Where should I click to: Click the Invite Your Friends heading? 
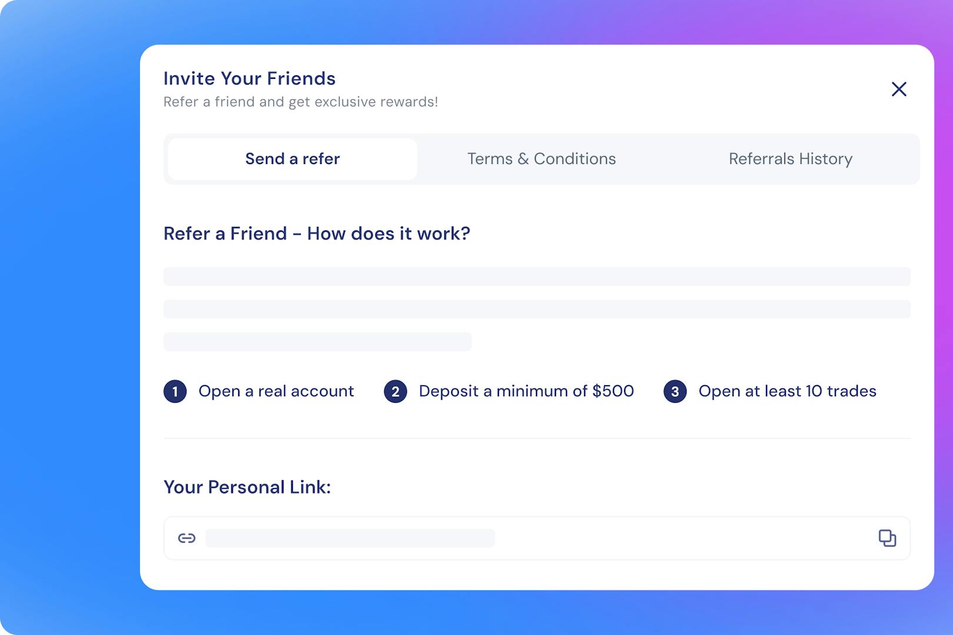click(x=249, y=78)
